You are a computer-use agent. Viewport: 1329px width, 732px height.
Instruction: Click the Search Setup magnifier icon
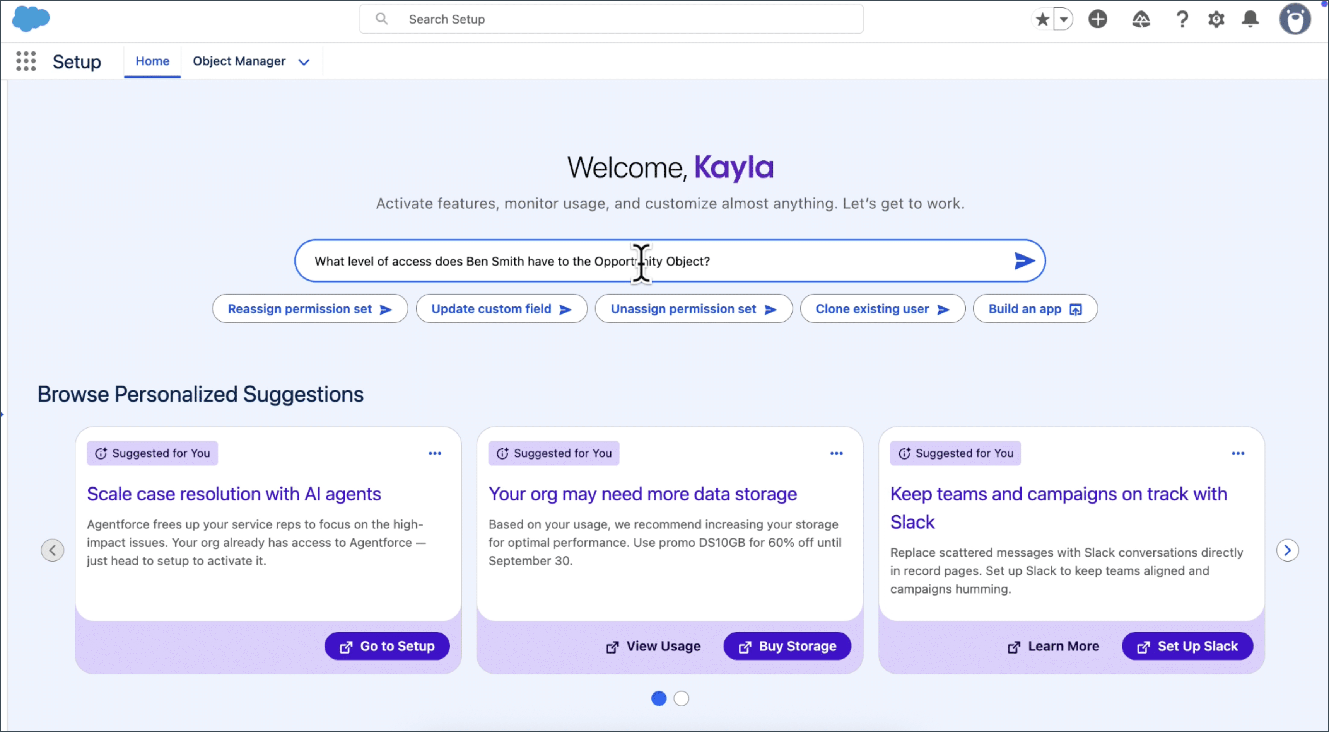coord(381,19)
